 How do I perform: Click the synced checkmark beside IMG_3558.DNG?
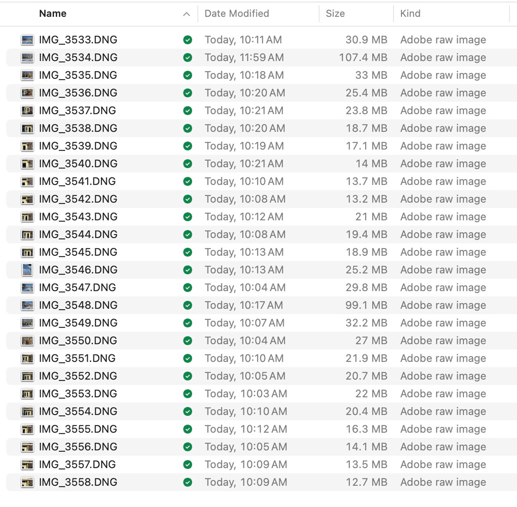188,482
